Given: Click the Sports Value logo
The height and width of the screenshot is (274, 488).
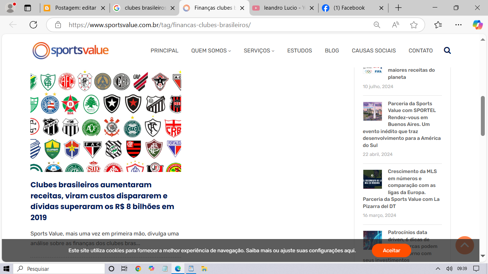Looking at the screenshot, I should pos(70,50).
